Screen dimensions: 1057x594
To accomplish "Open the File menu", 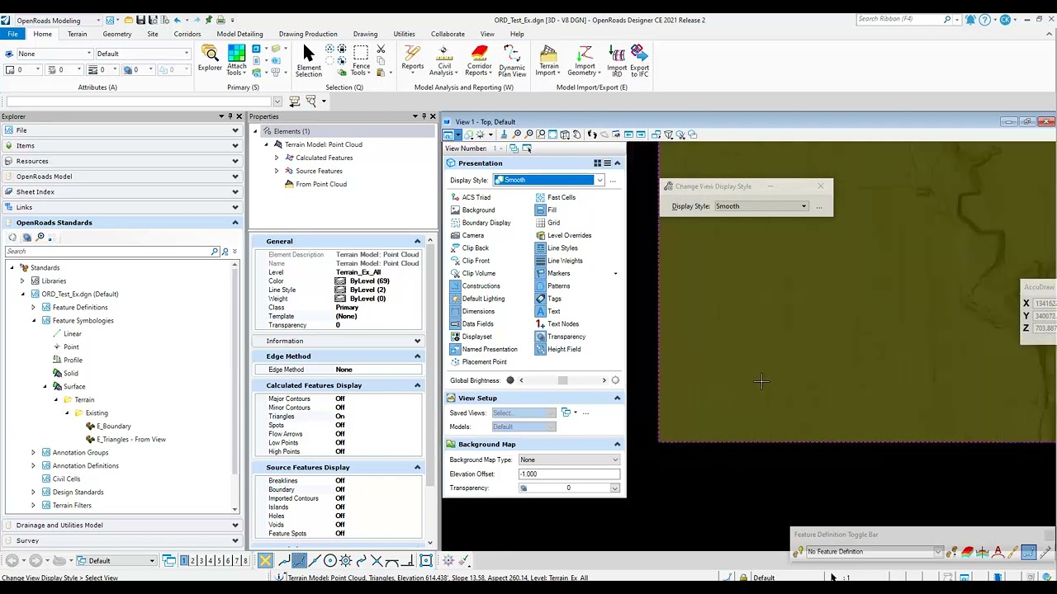I will [x=12, y=34].
